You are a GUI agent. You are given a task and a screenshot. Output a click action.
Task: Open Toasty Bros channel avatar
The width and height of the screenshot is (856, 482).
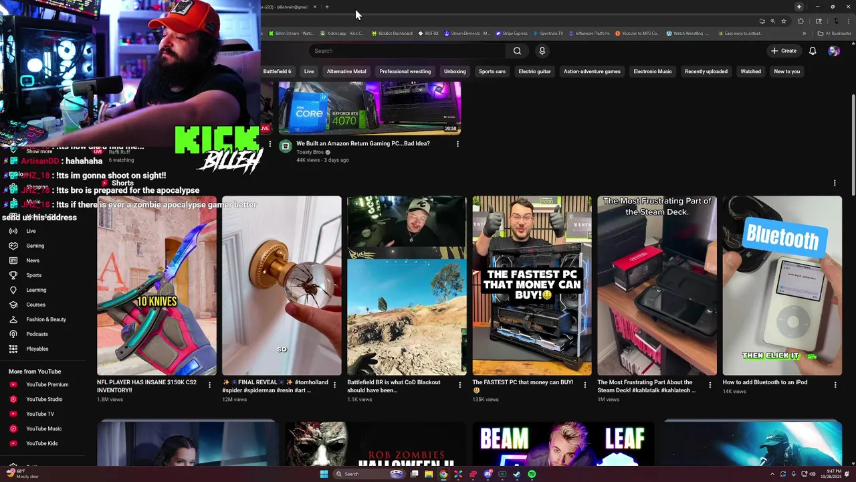[286, 147]
